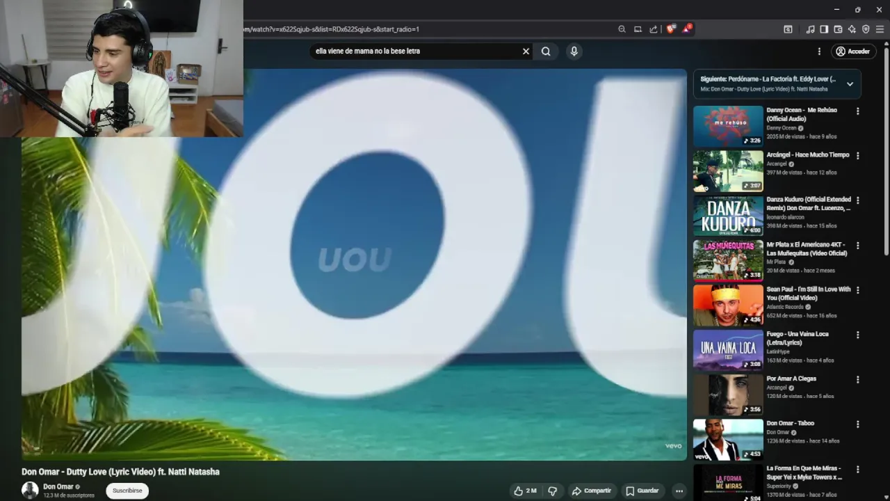Click the Suscribirse button
The image size is (890, 501).
click(x=127, y=491)
